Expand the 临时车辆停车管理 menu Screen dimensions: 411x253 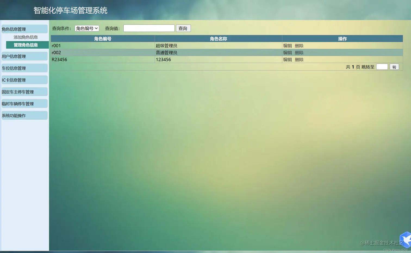24,104
